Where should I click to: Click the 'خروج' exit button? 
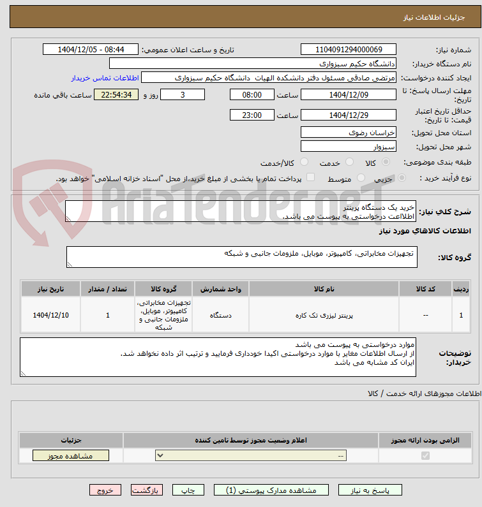point(105,490)
